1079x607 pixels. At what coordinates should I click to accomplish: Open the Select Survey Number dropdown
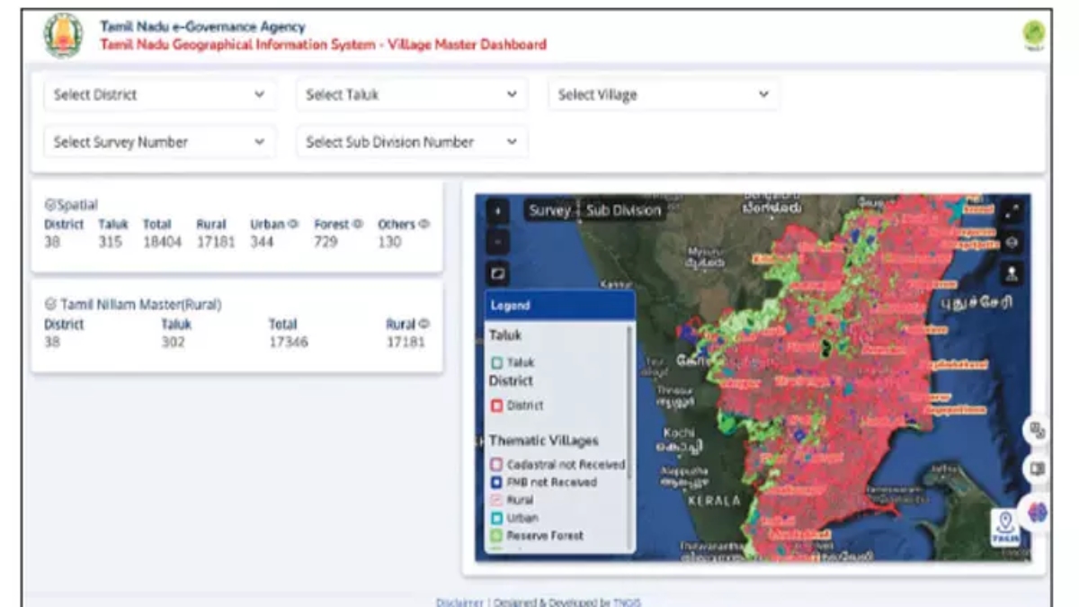[x=159, y=142]
